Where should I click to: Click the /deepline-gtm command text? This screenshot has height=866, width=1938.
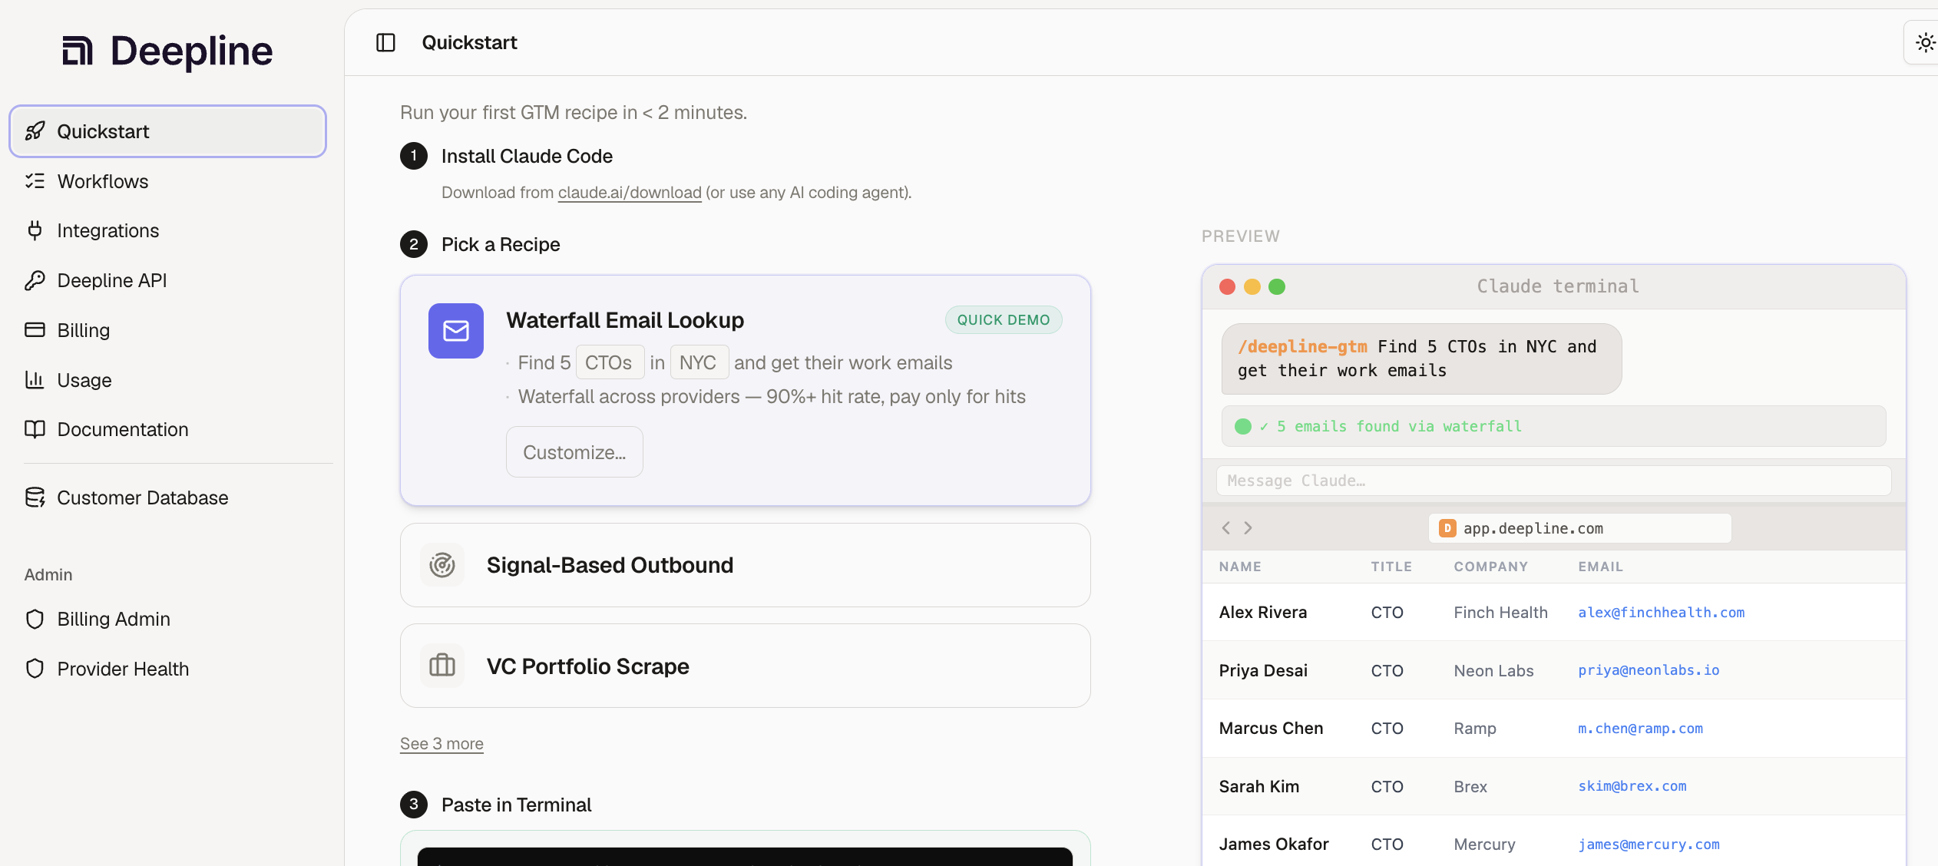(x=1302, y=347)
